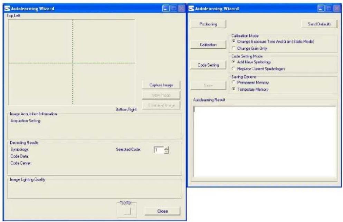
Task: Click the right window's title bar icon
Action: pyautogui.click(x=191, y=9)
